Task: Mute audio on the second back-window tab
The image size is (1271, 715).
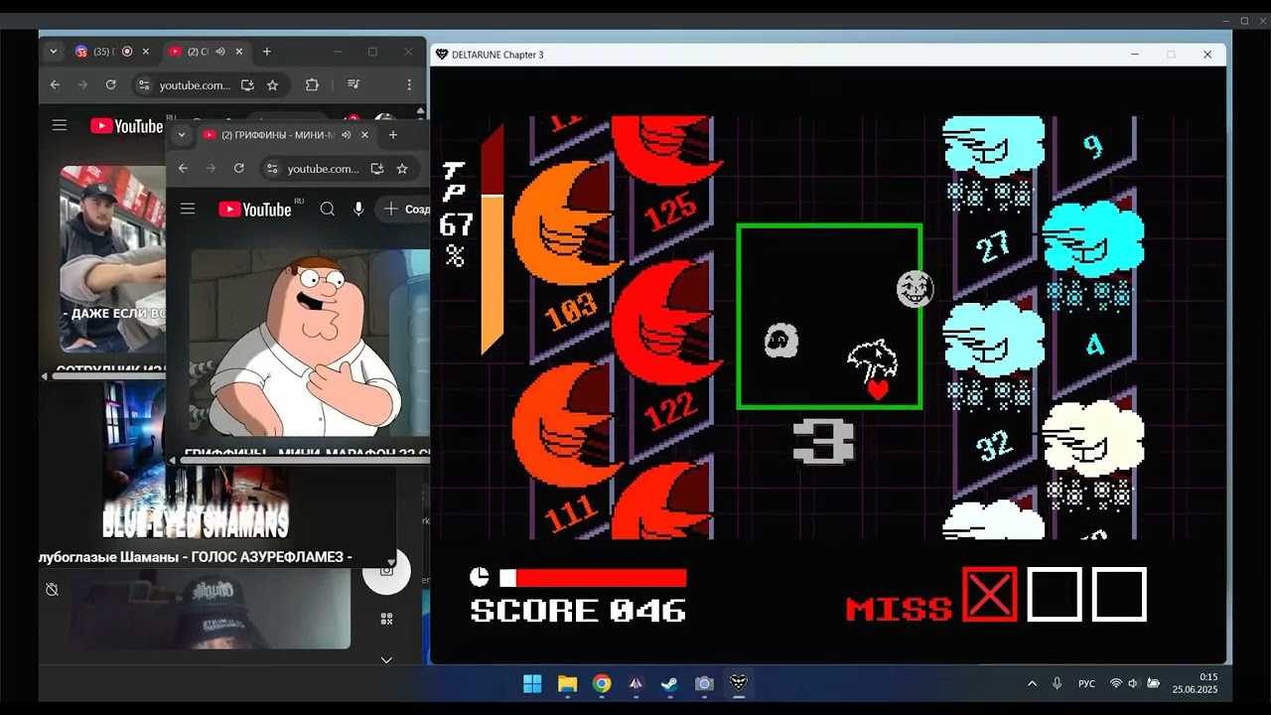Action: point(219,52)
